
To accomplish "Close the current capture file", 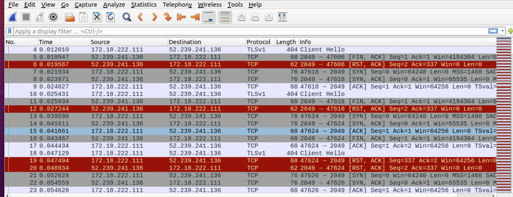I will [97, 17].
